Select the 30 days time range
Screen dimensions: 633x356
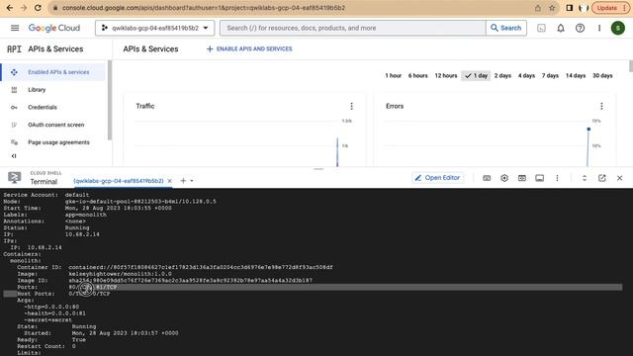[x=602, y=75]
